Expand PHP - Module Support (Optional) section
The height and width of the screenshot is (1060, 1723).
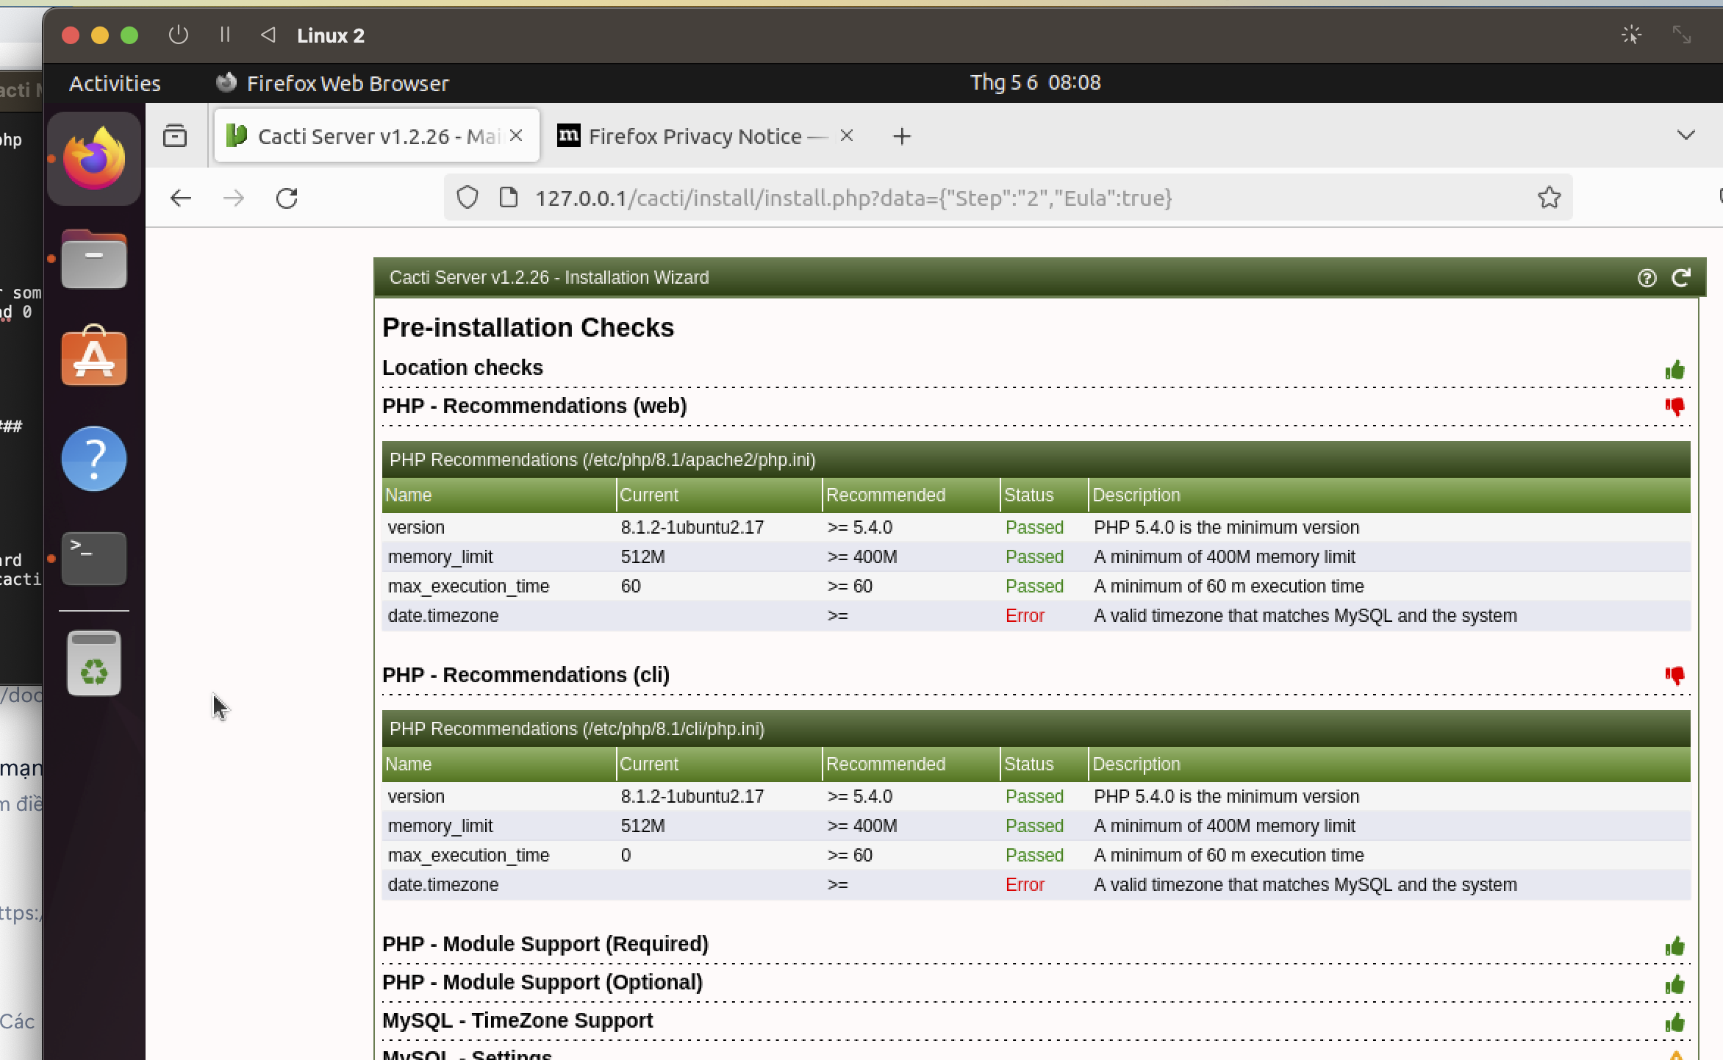542,982
